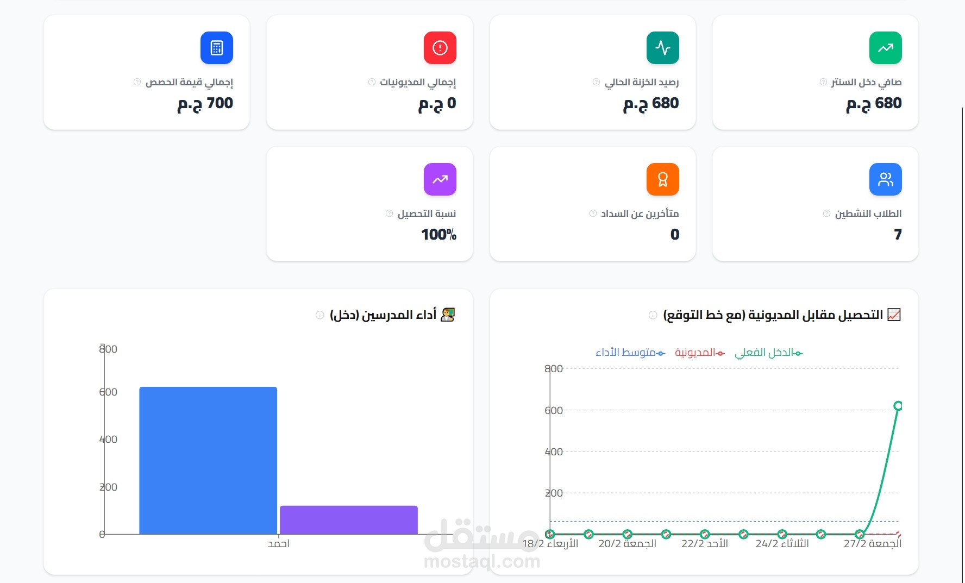Click the blue users icon on active students card
The width and height of the screenshot is (965, 583).
tap(885, 179)
